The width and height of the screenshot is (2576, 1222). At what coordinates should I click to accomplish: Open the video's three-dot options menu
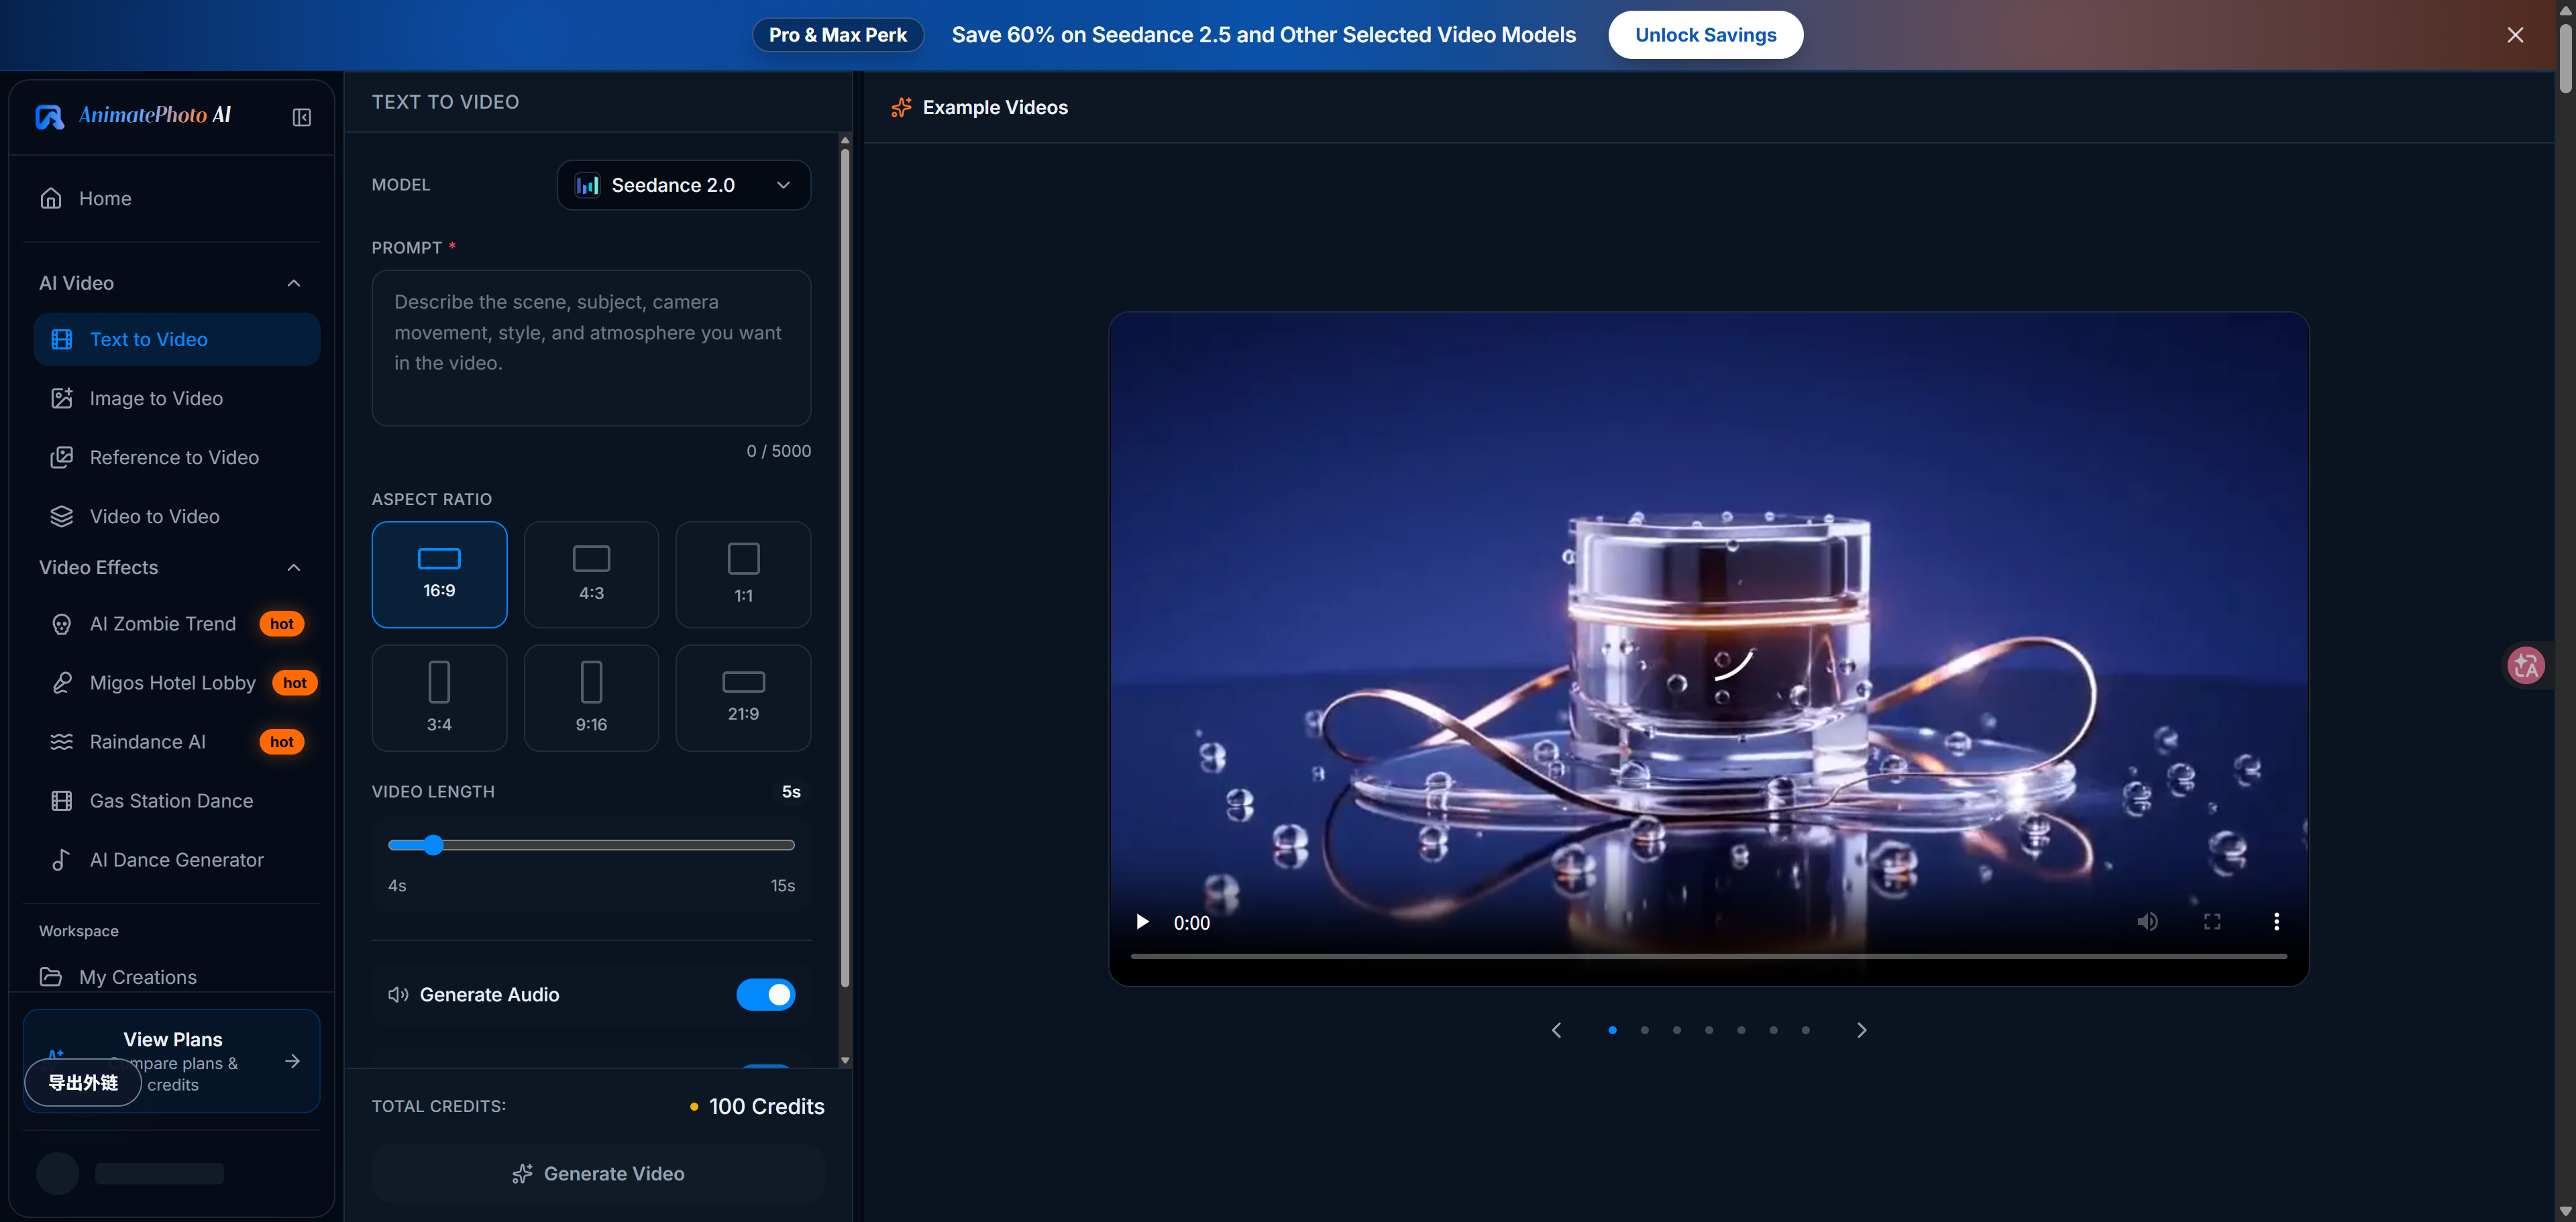point(2277,922)
